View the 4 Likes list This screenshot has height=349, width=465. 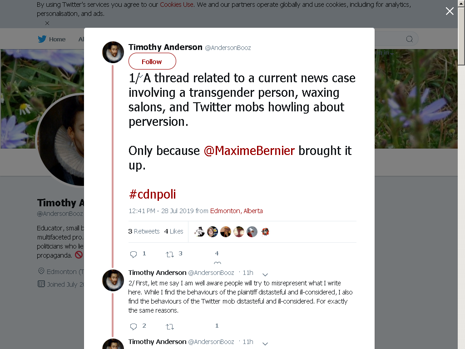tap(174, 231)
